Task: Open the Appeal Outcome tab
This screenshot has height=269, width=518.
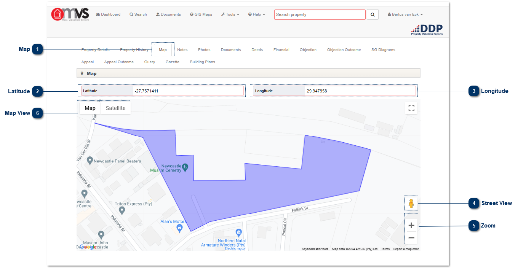Action: [119, 62]
